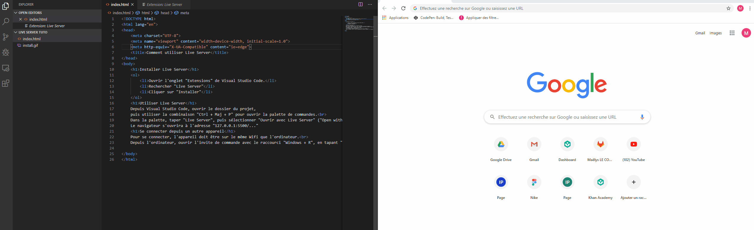Open the Applications bookmark in Chrome
This screenshot has width=754, height=230.
pos(395,18)
